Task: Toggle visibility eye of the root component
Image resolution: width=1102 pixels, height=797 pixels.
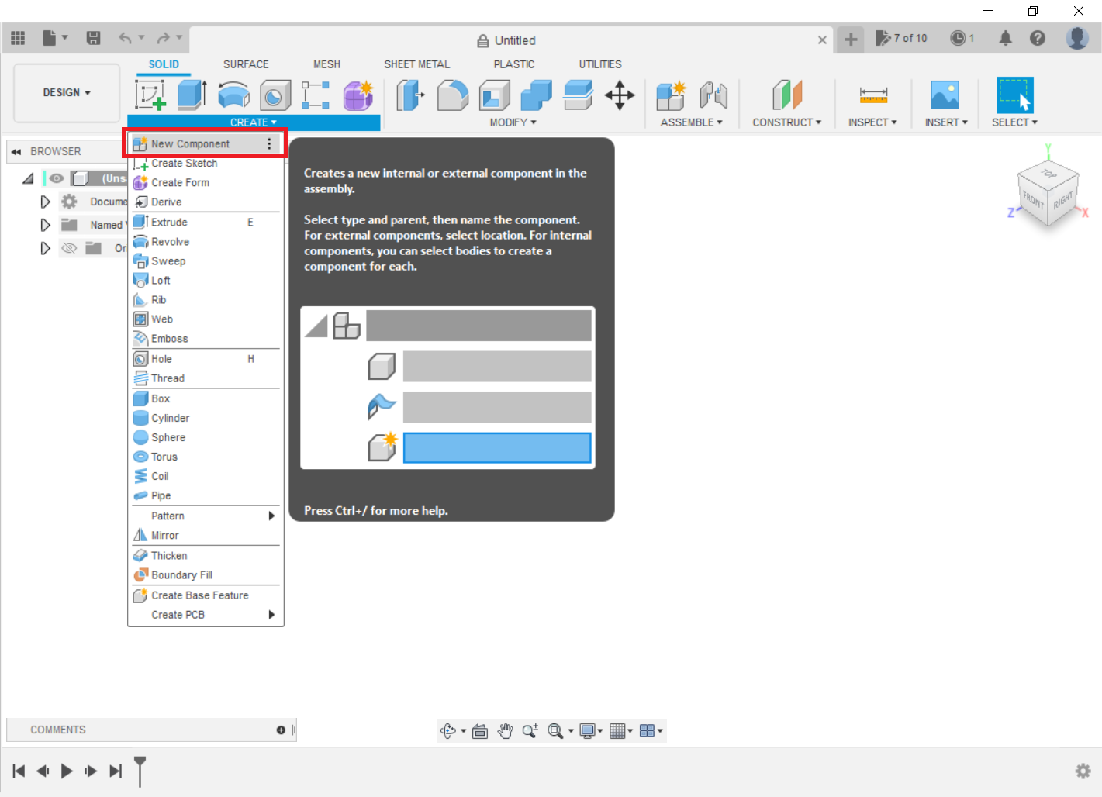Action: (57, 178)
